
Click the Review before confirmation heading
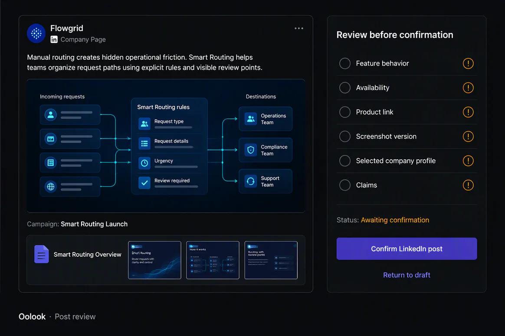point(395,35)
